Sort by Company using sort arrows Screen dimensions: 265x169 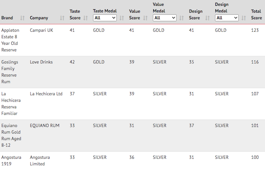[62, 18]
